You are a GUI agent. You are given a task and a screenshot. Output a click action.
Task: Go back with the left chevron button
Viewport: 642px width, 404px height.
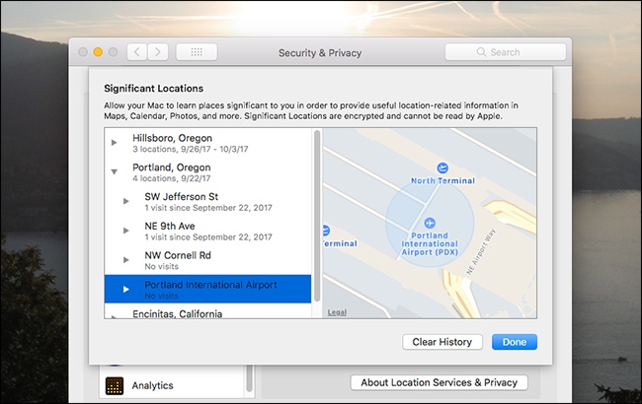click(137, 52)
